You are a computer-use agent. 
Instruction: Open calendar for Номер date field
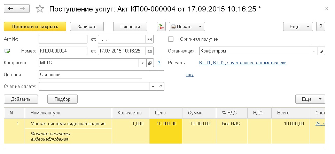coord(149,51)
